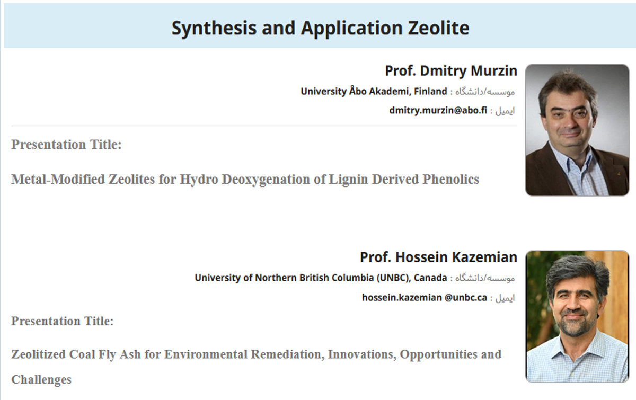View Dmitry Murzin's portrait photo

click(x=577, y=130)
